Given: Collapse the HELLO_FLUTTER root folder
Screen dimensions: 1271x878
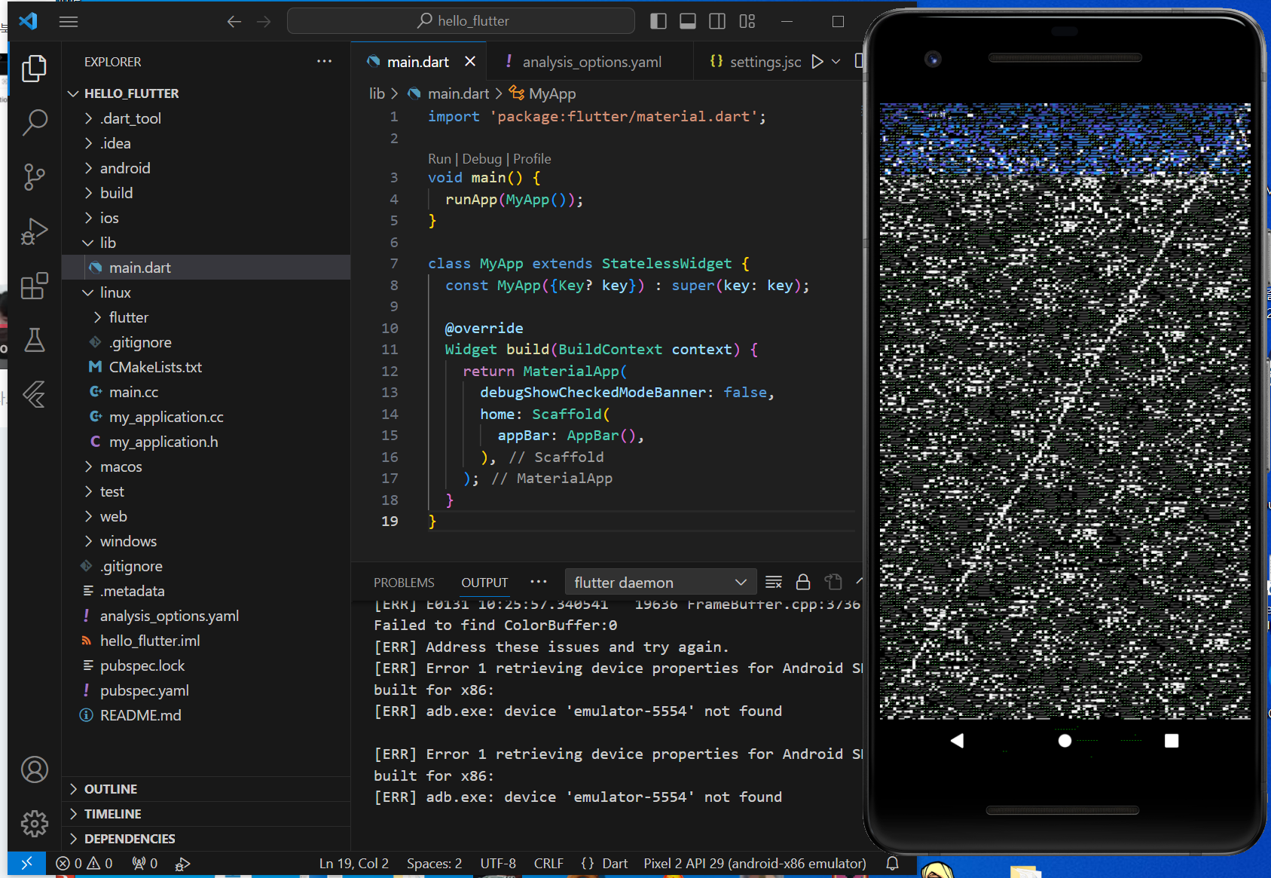Looking at the screenshot, I should [206, 93].
